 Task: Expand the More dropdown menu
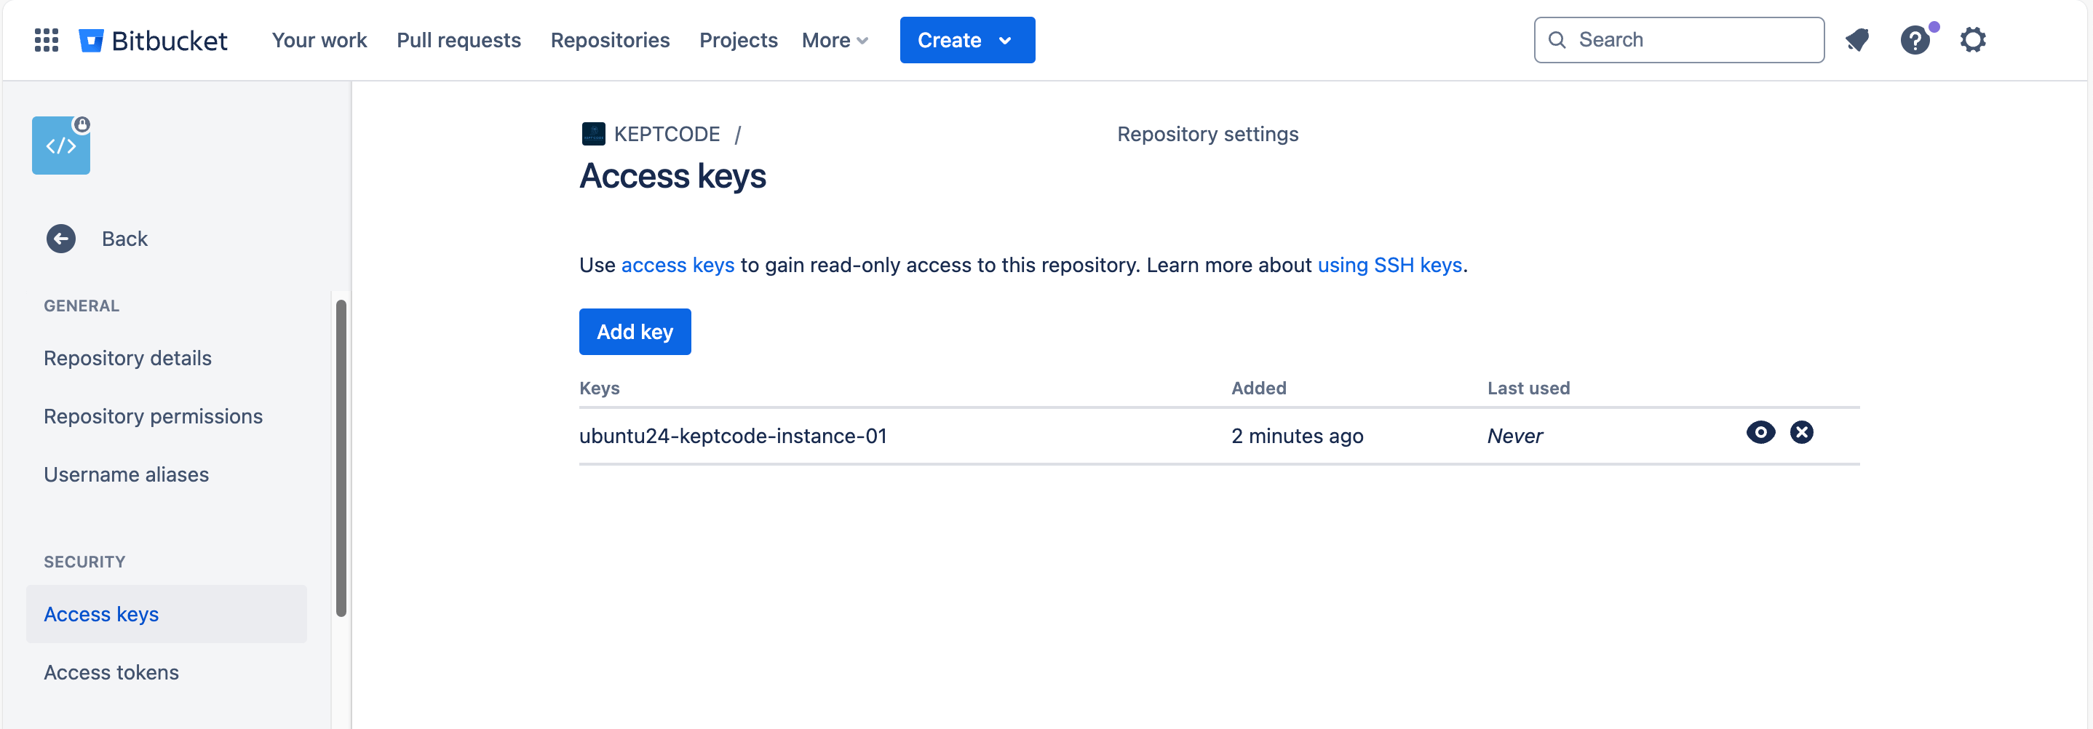[835, 40]
